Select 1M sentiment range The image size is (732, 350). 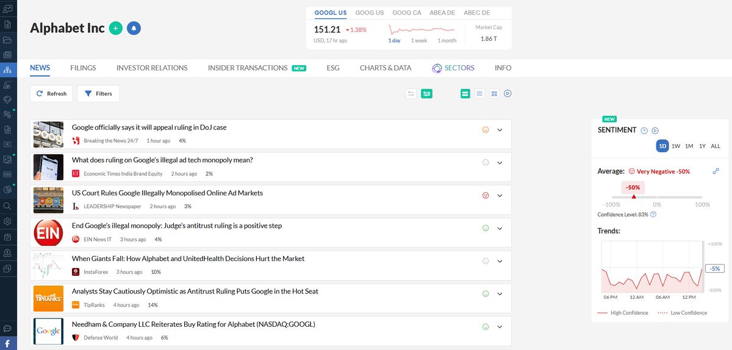coord(689,146)
